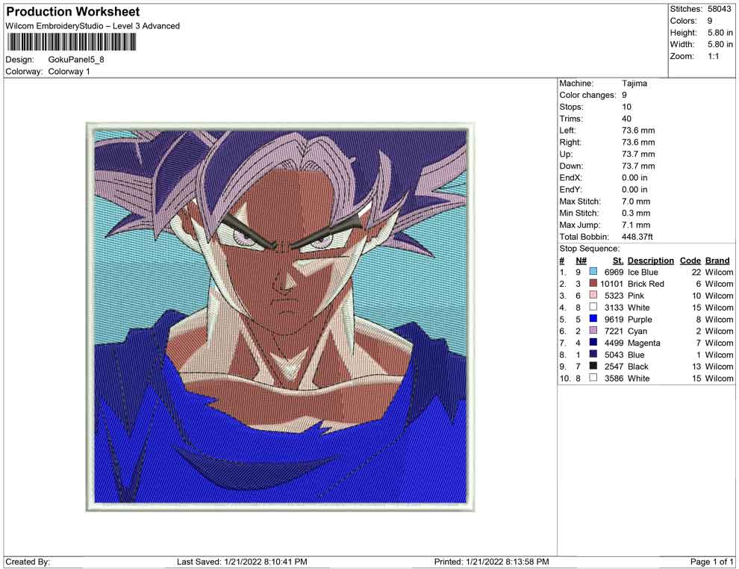Click the Purple color swatch
Viewport: 739px width, 569px height.
593,319
